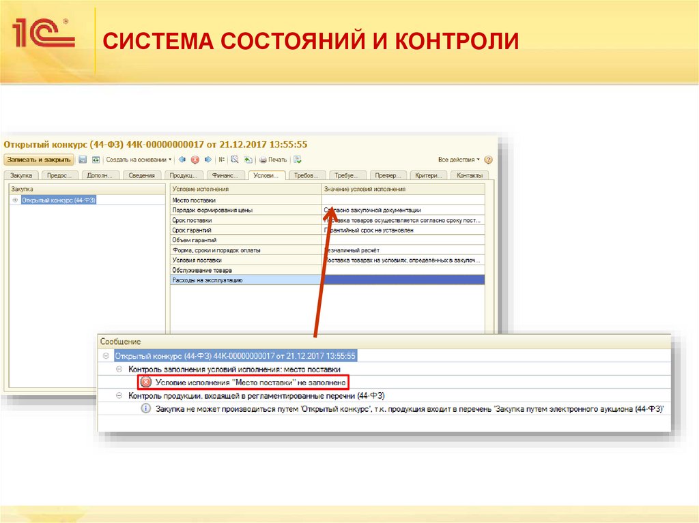This screenshot has height=523, width=699.
Task: Select the blue back navigation arrow
Action: click(182, 159)
